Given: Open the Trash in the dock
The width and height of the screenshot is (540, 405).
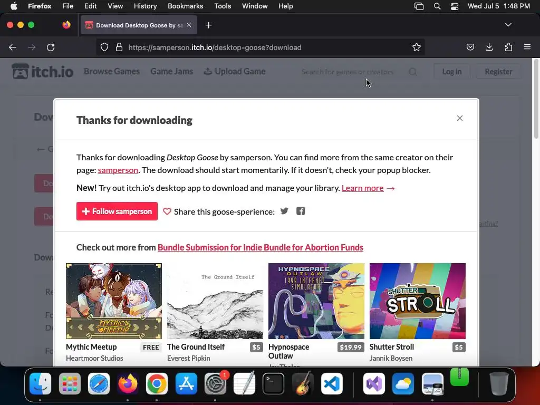Looking at the screenshot, I should (x=499, y=383).
